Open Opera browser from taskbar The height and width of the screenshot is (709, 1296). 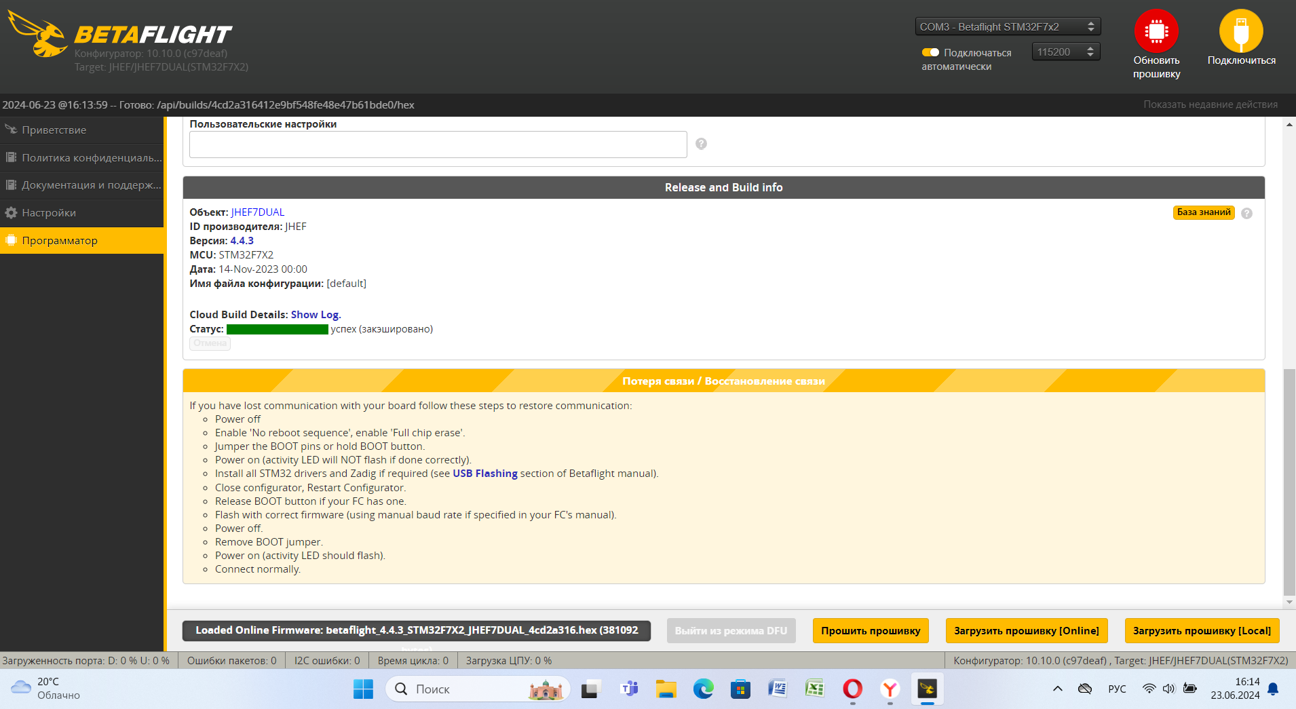pyautogui.click(x=852, y=689)
